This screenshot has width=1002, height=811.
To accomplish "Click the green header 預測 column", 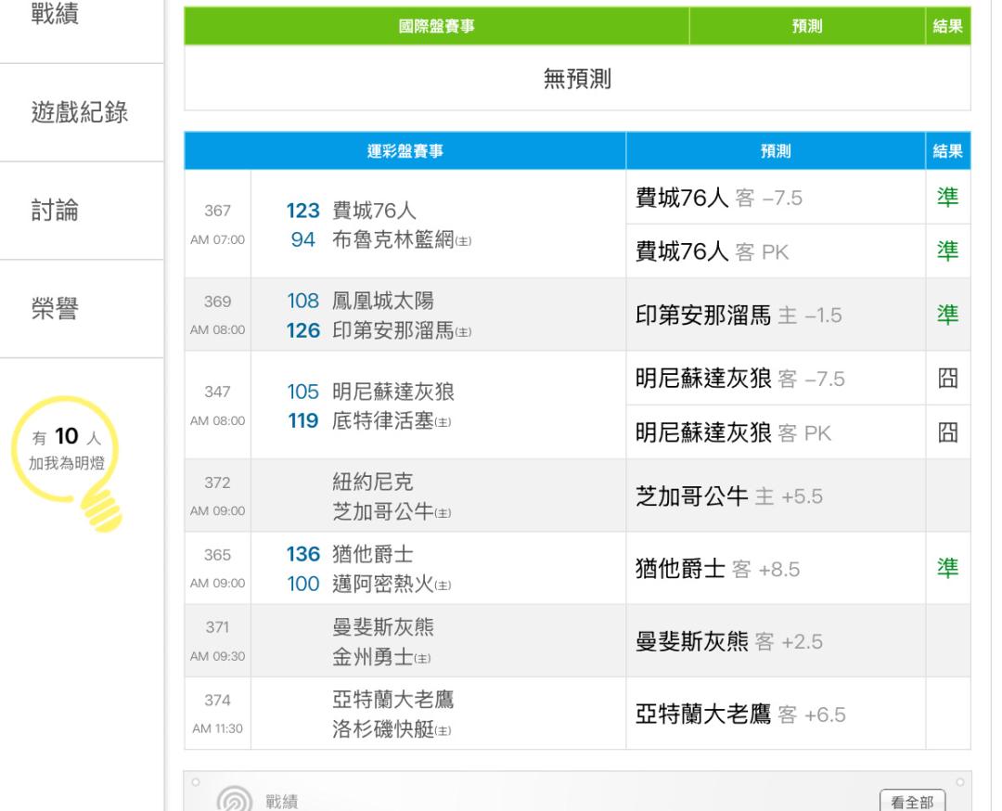I will (x=807, y=26).
